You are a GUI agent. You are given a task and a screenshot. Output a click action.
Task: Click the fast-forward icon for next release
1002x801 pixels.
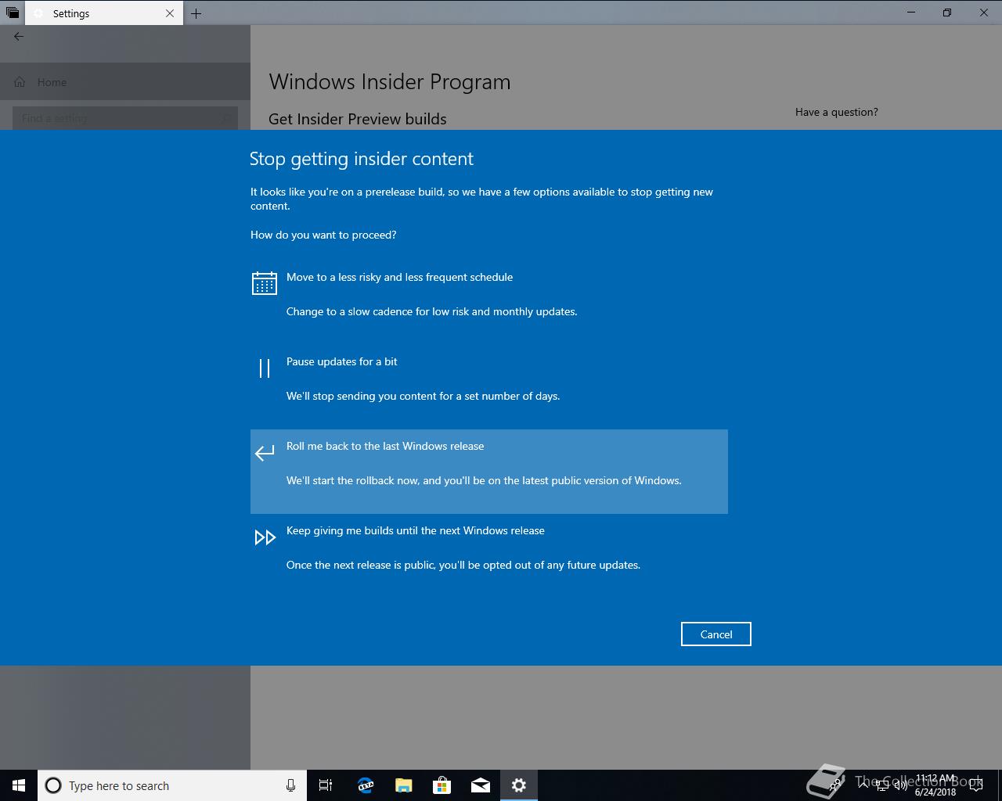pyautogui.click(x=265, y=537)
